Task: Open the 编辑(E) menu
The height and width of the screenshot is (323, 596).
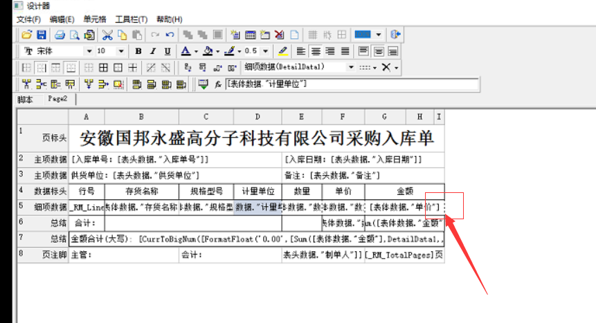Action: (x=62, y=19)
